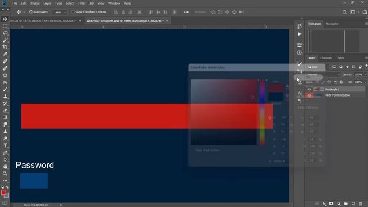This screenshot has width=368, height=207.
Task: Select the Rectangular Marquee tool
Action: tap(5, 26)
